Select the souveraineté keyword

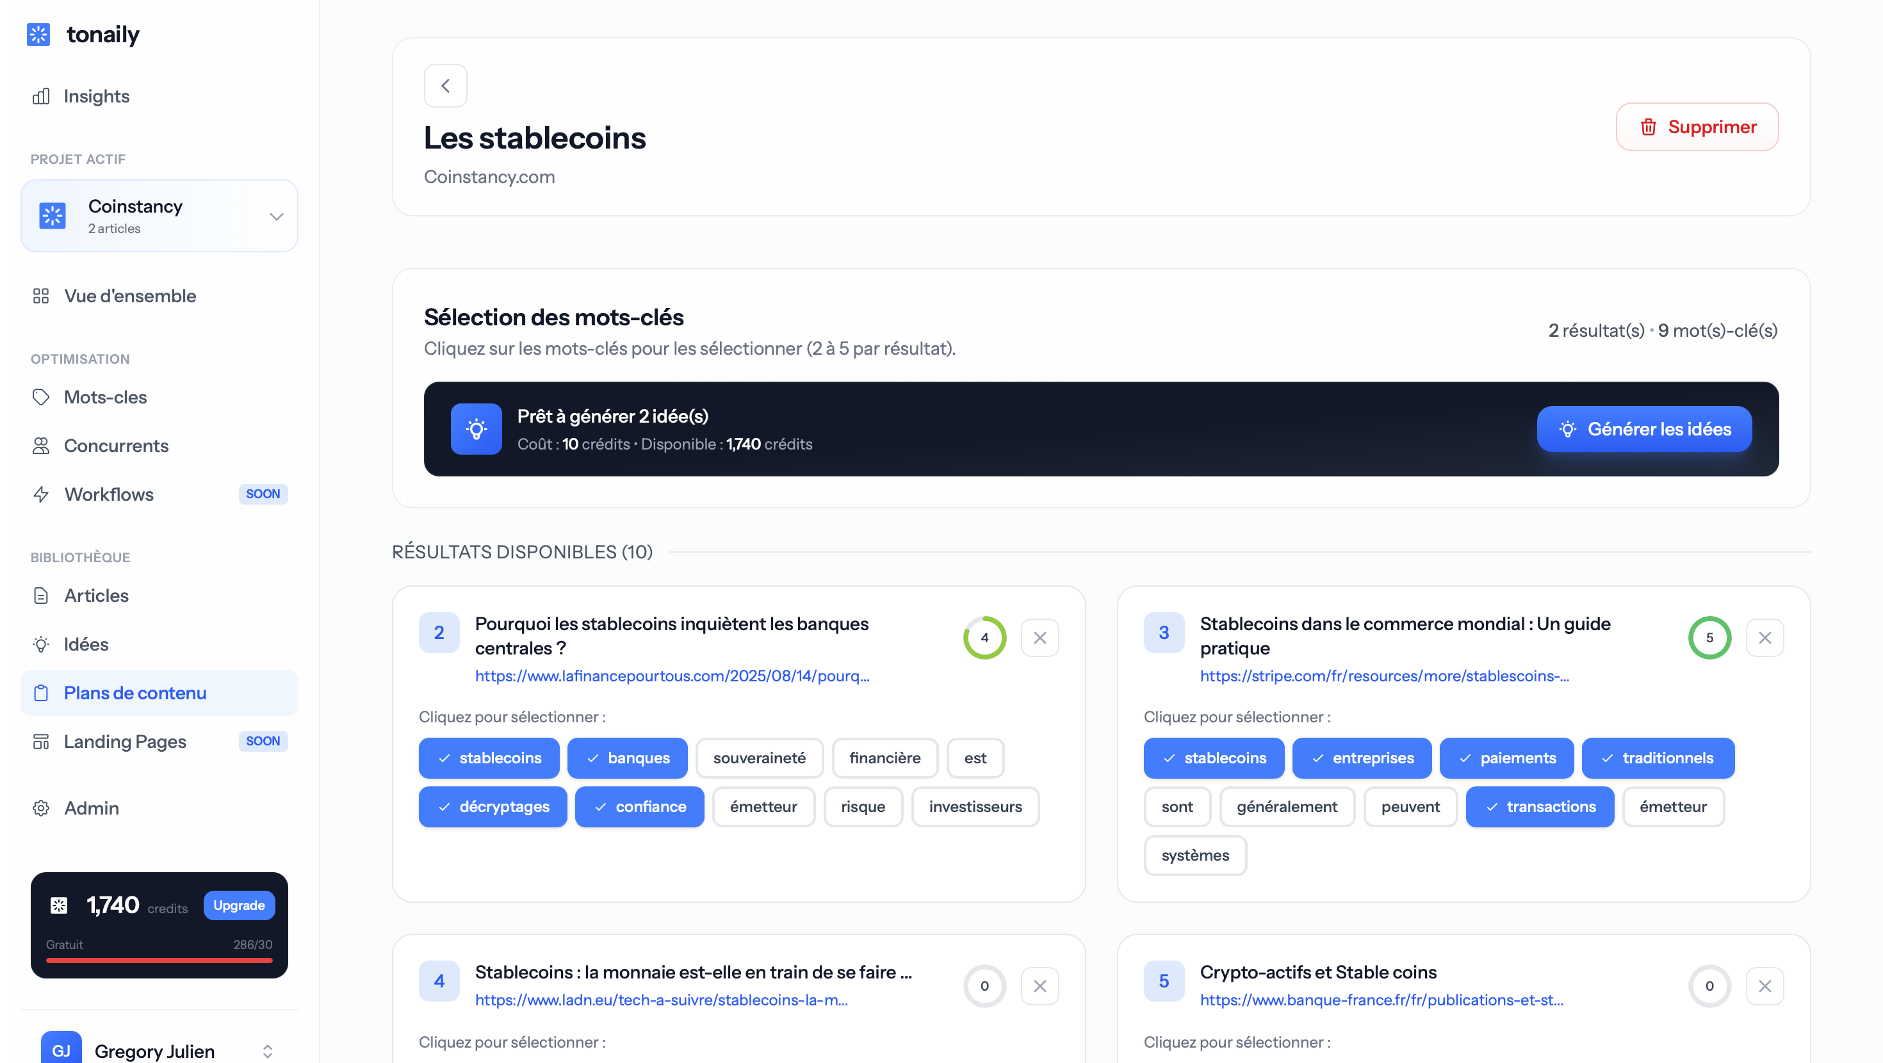pos(759,758)
